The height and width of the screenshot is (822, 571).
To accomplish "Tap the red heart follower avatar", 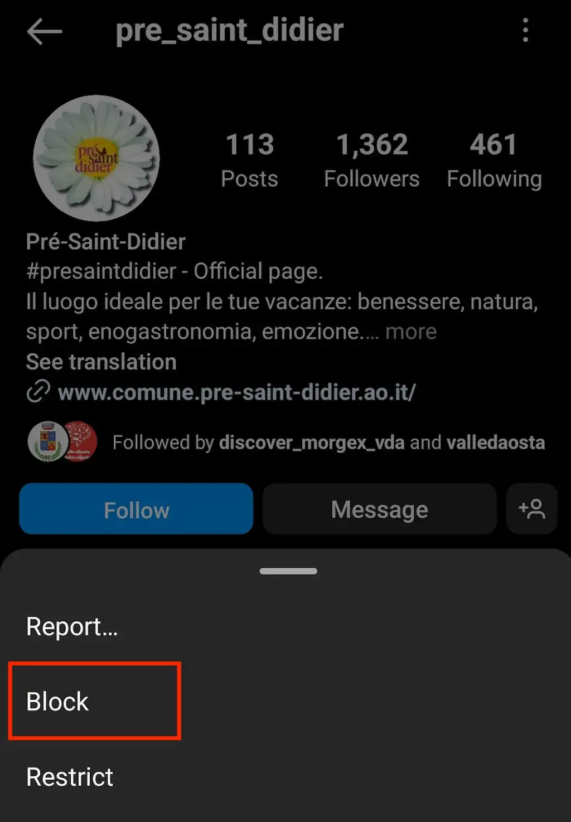I will pos(80,441).
